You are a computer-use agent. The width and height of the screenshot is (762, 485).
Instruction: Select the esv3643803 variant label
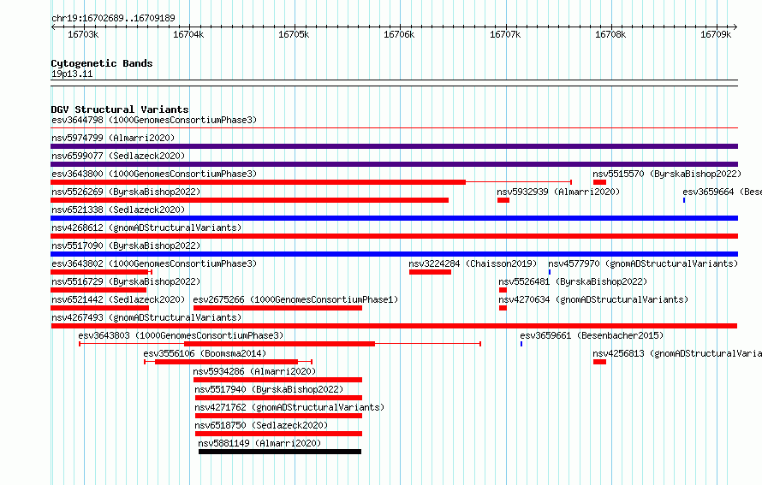181,335
